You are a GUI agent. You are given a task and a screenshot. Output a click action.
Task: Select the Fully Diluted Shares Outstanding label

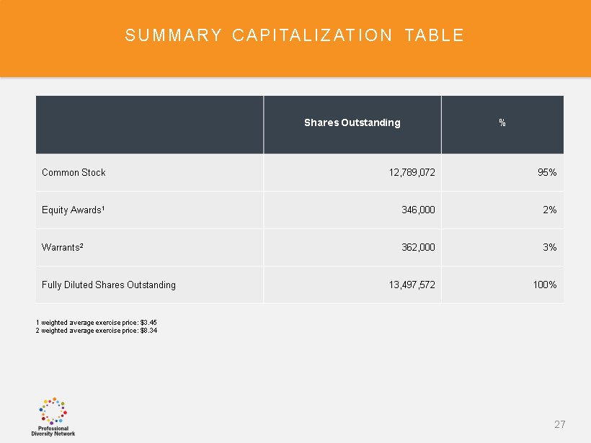tap(109, 285)
